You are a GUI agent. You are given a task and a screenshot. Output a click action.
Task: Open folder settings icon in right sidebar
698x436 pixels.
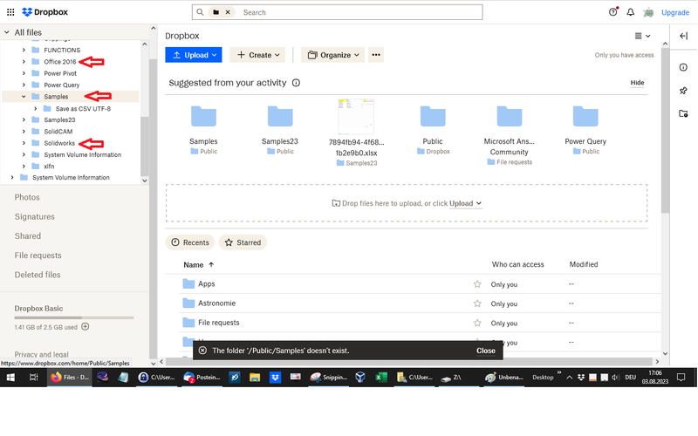[683, 113]
